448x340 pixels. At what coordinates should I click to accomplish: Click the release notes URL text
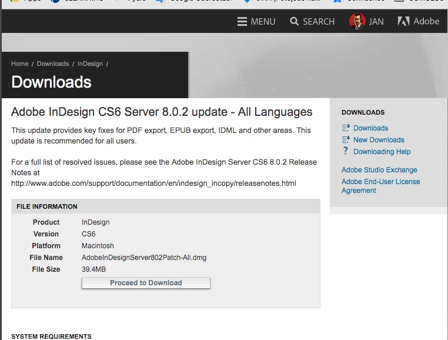(153, 184)
